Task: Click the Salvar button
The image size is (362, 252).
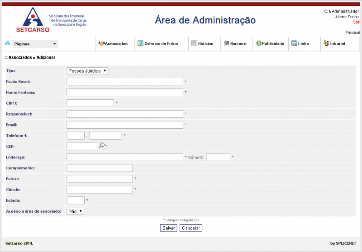Action: point(168,228)
